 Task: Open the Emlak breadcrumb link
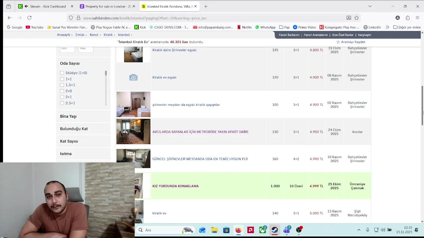click(80, 35)
